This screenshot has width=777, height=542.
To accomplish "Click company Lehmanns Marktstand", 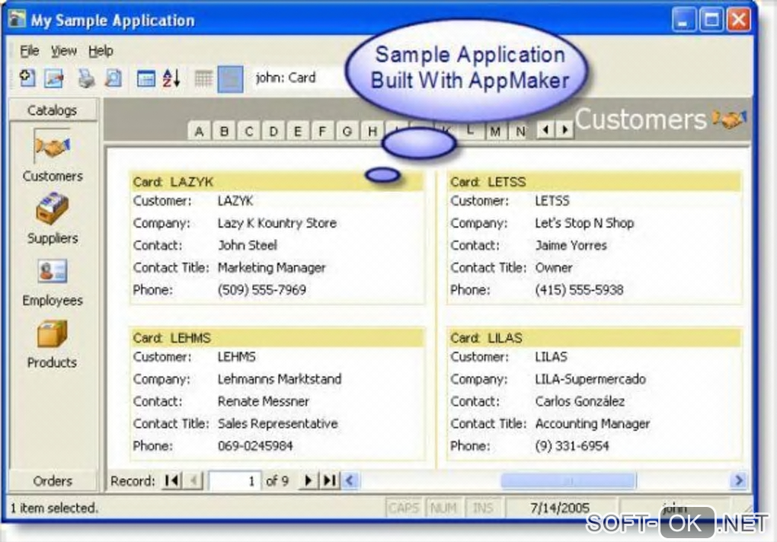I will click(x=280, y=379).
